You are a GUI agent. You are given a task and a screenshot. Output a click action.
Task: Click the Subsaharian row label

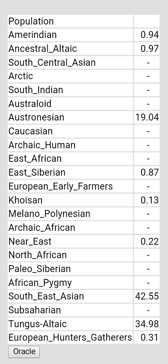[x=70, y=310]
